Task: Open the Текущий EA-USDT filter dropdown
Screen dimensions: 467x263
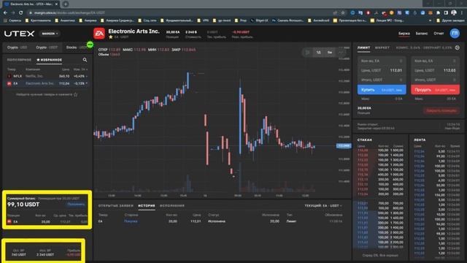Action: point(323,206)
